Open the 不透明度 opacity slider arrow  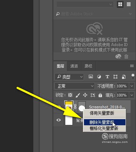(x=132, y=86)
